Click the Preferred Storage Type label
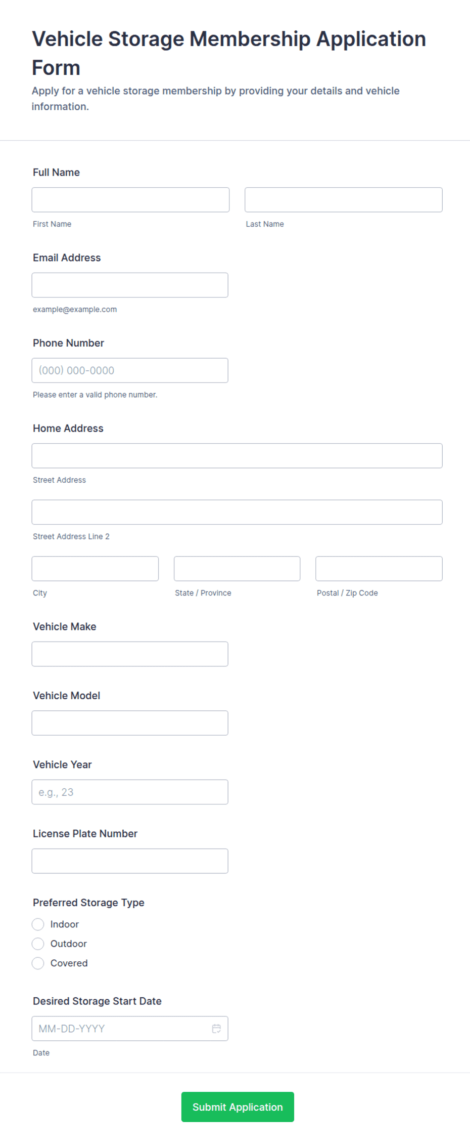The image size is (470, 1147). click(x=88, y=902)
